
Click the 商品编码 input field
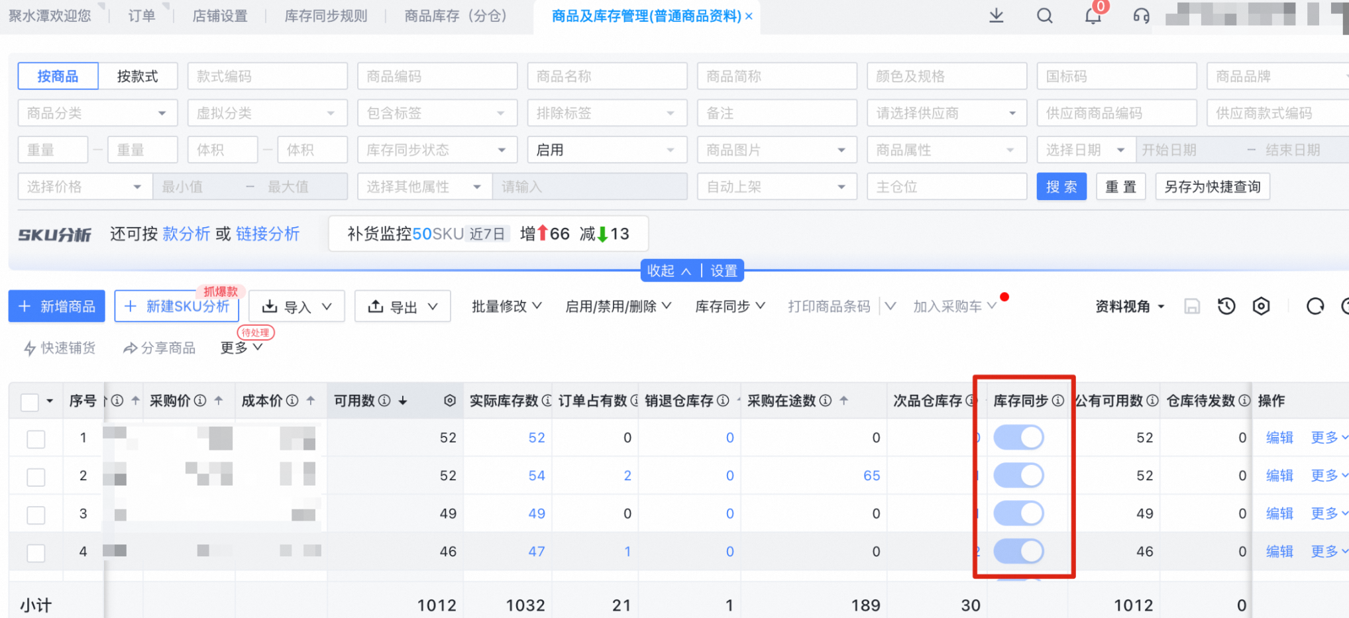(x=437, y=76)
